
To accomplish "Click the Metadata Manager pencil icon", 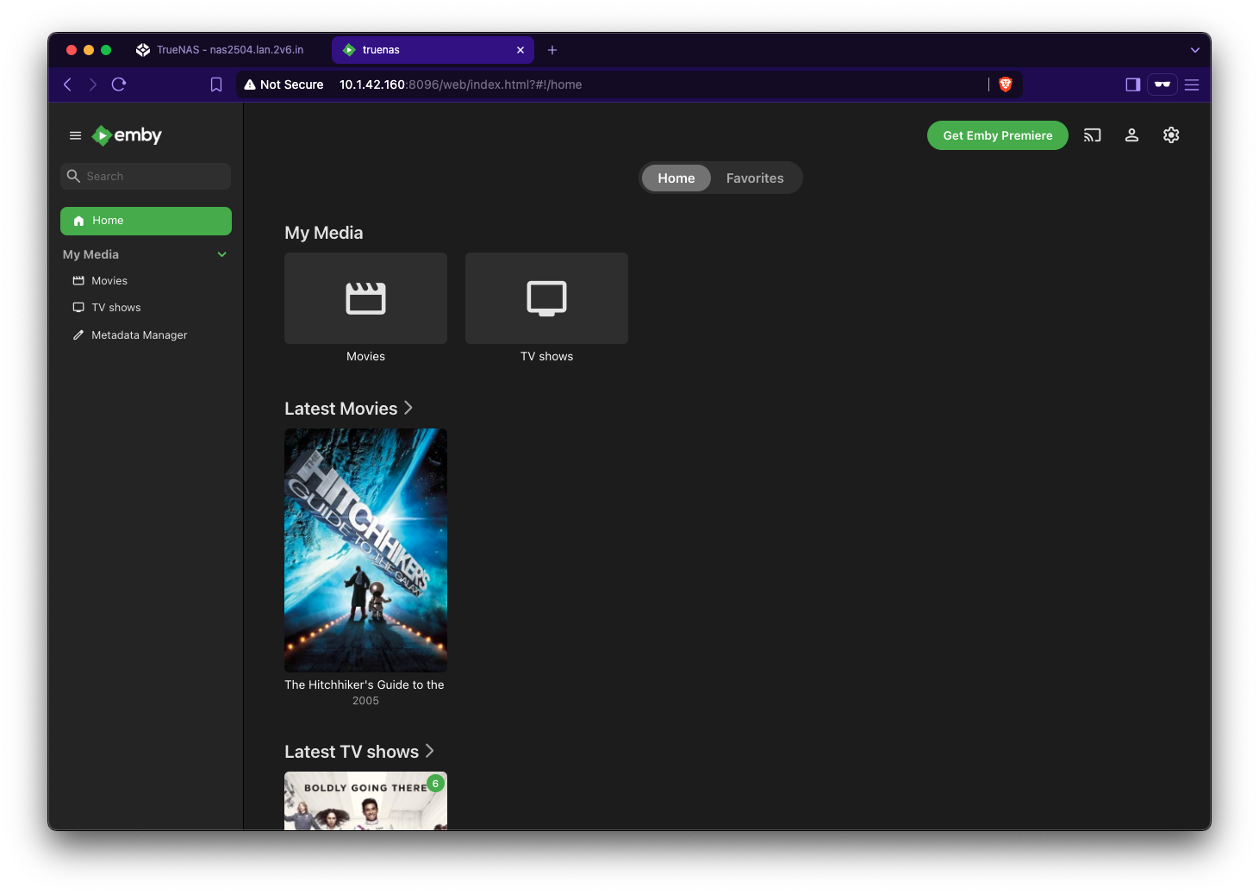I will (x=78, y=334).
